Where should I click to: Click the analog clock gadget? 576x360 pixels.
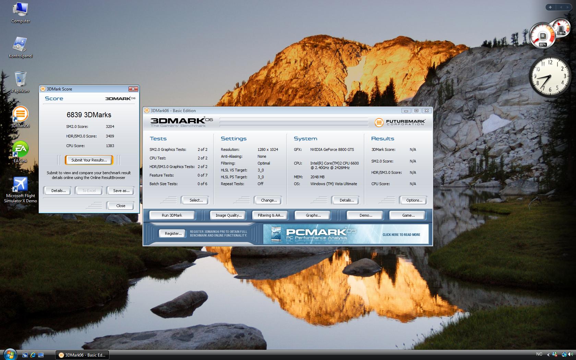(550, 77)
